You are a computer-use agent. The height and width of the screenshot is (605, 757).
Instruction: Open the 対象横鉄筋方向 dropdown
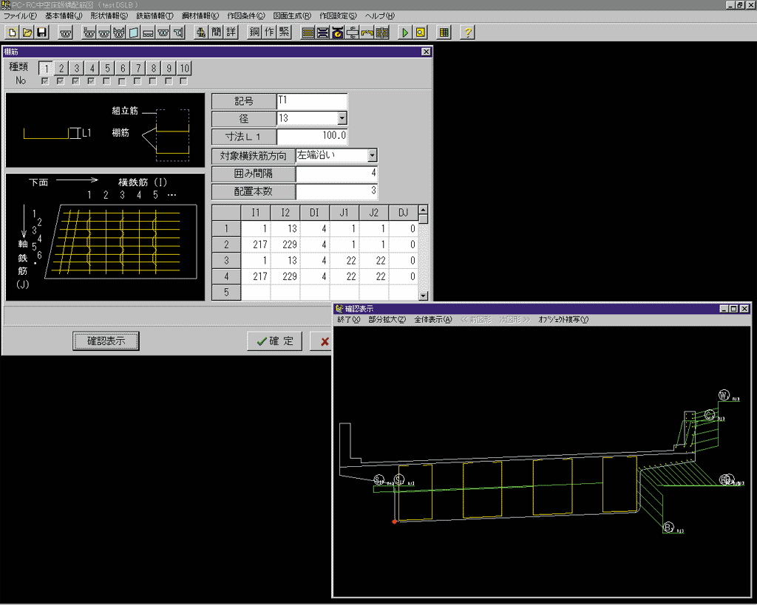372,156
